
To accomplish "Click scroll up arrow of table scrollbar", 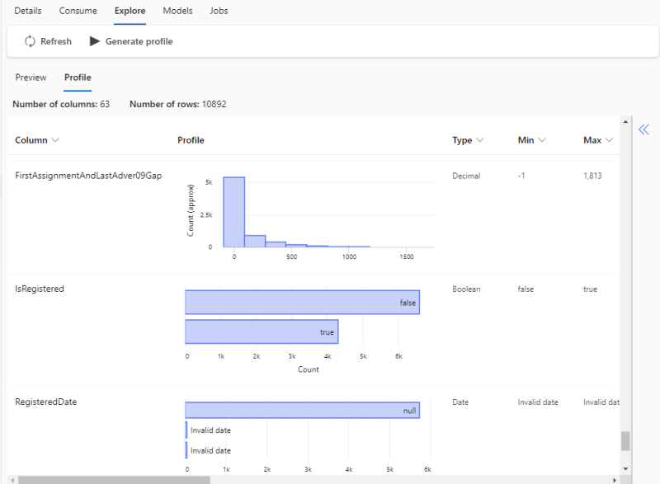I will coord(625,122).
